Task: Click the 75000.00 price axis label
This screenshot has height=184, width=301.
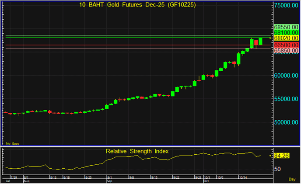Action: [x=286, y=5]
